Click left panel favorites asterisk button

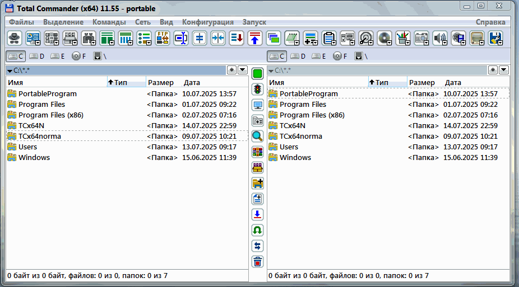pos(231,70)
